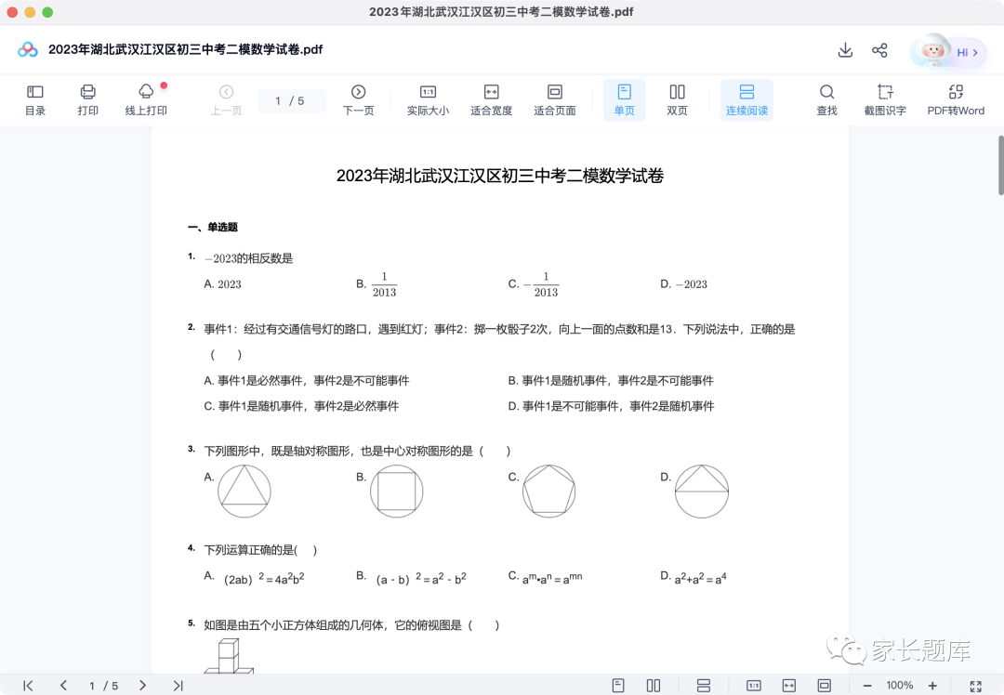1004x695 pixels.
Task: Click the 一、单选题 section heading
Action: [x=213, y=228]
